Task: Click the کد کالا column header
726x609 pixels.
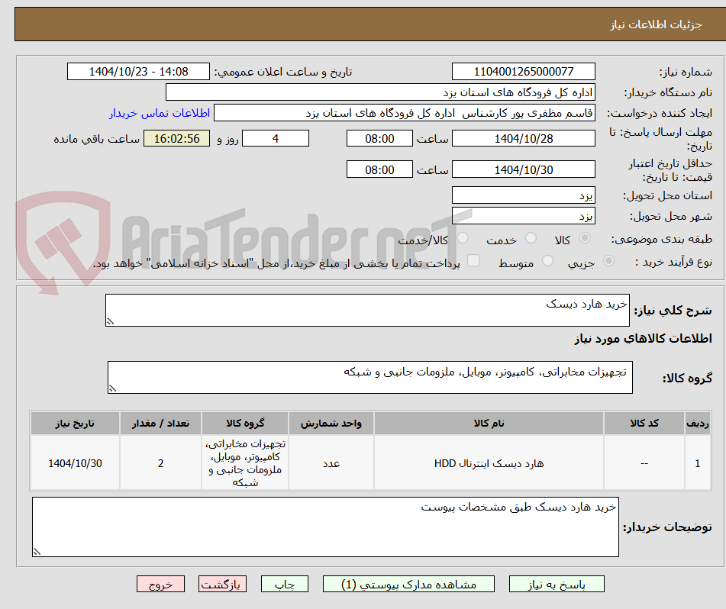Action: click(644, 423)
